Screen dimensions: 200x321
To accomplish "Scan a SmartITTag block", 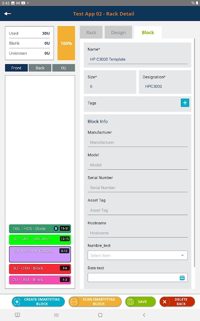I will click(x=95, y=302).
